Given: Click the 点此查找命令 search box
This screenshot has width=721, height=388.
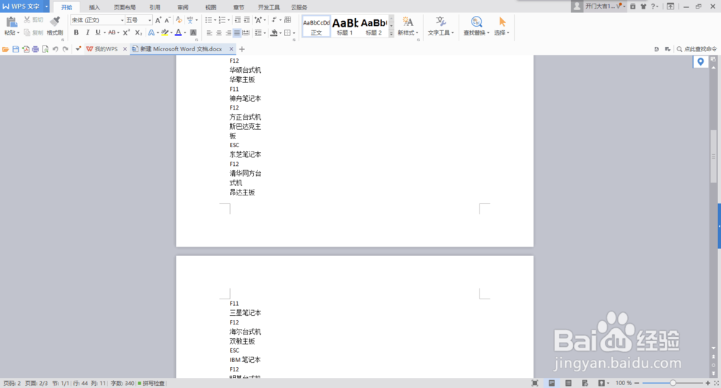Looking at the screenshot, I should tap(696, 49).
